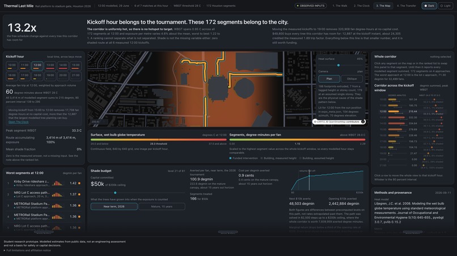Click the Funded intervention legend swatch
Viewport: 457px width, 256px height.
tap(230, 158)
